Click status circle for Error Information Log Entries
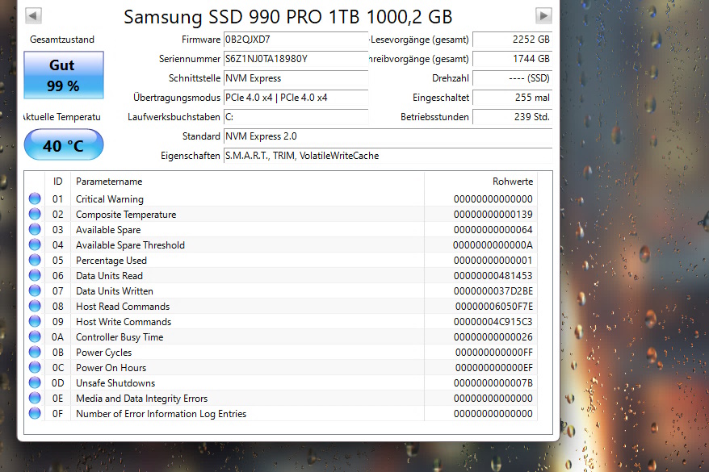 [x=35, y=414]
